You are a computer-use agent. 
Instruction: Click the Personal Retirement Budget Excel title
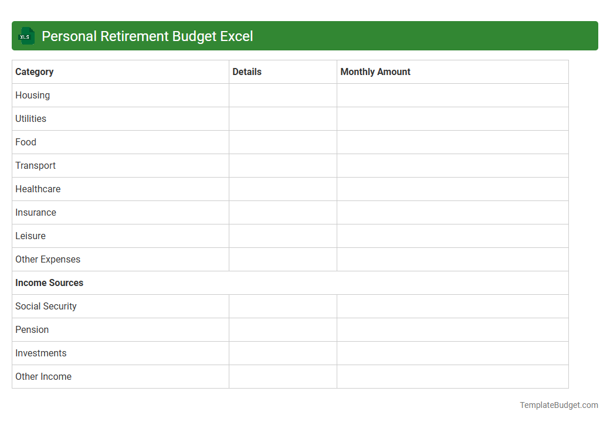click(x=147, y=36)
